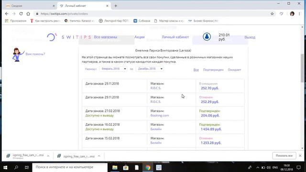This screenshot has height=172, width=306.
Task: Click the browser forward arrow
Action: pyautogui.click(x=14, y=14)
